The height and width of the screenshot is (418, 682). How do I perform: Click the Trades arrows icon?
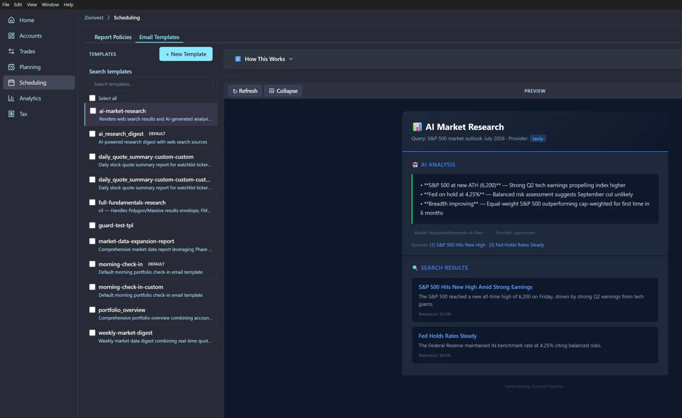pos(11,51)
